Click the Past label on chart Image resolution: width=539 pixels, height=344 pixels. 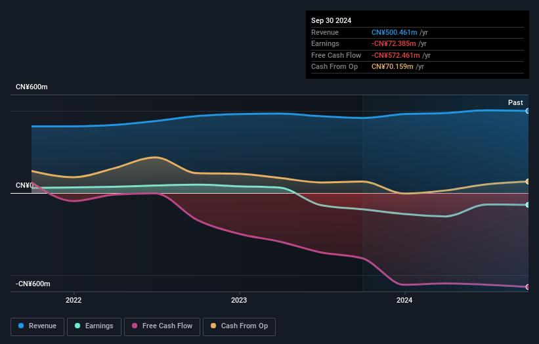[515, 102]
